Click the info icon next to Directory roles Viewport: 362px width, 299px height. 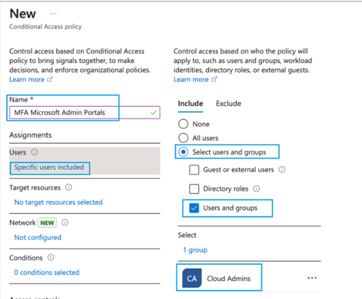(256, 189)
